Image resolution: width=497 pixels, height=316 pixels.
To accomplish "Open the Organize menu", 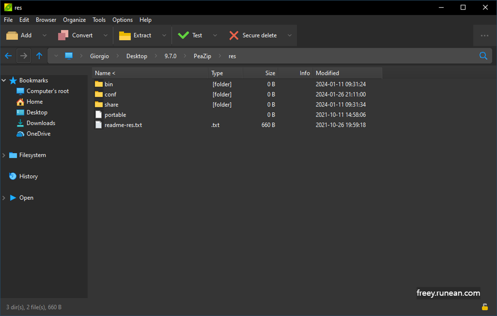I will (x=75, y=20).
